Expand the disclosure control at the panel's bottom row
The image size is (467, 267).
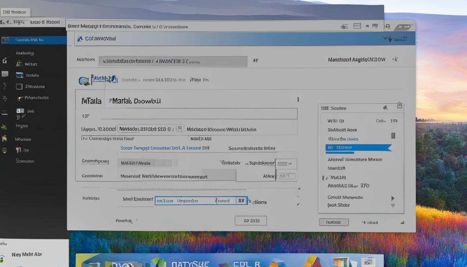point(393,205)
